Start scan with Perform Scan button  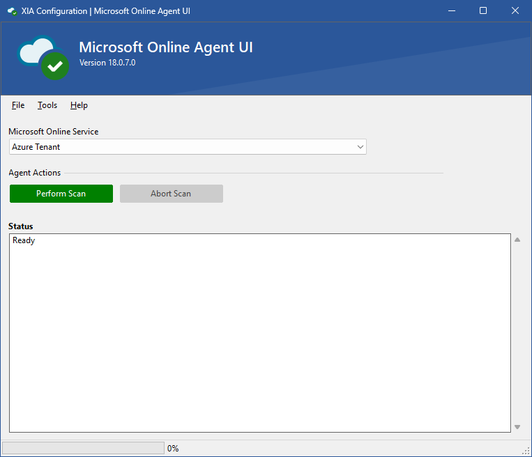tap(61, 194)
